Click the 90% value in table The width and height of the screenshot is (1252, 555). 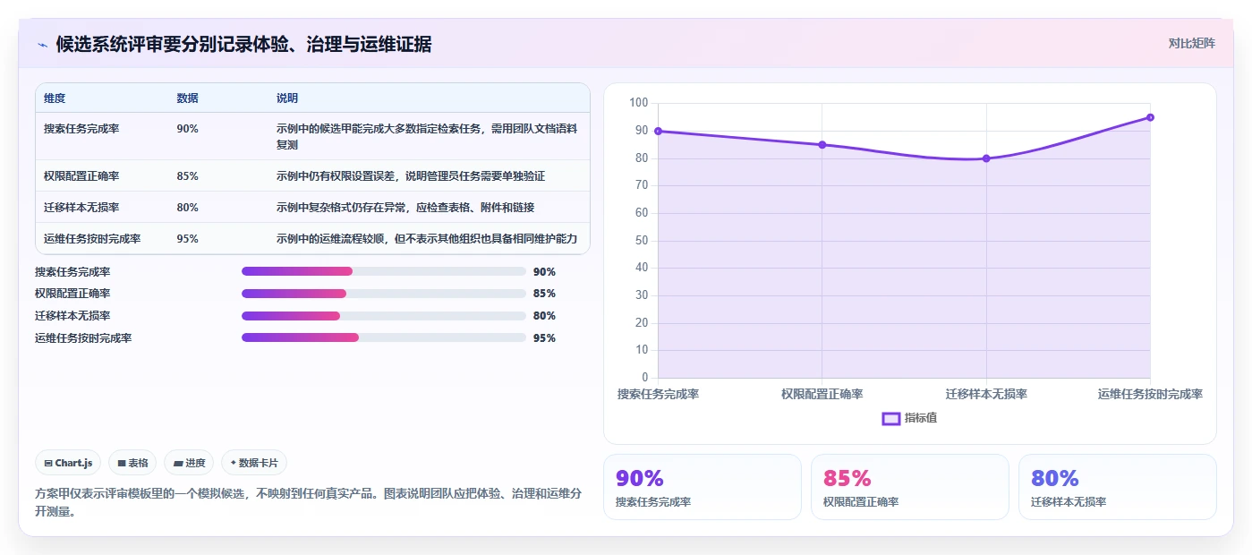pos(188,128)
